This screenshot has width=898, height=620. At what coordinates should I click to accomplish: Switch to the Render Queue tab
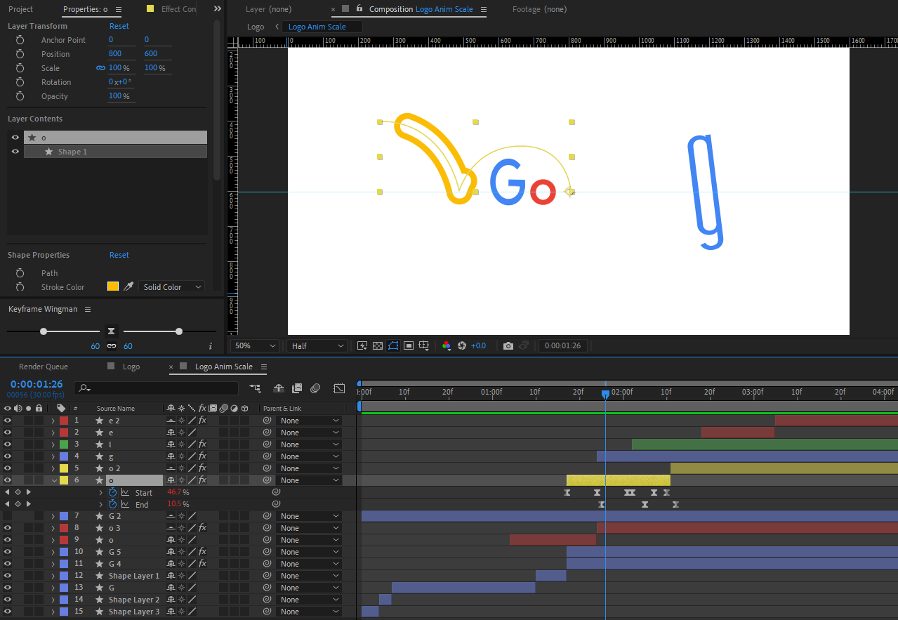point(44,367)
